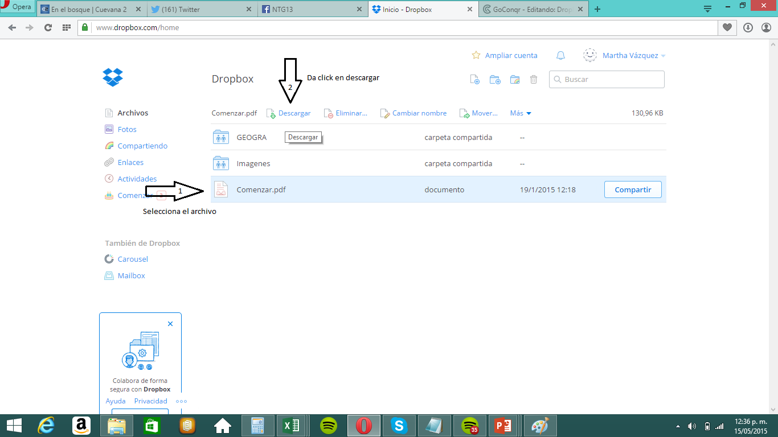Click the new shared folder icon
The width and height of the screenshot is (778, 437).
tap(515, 80)
